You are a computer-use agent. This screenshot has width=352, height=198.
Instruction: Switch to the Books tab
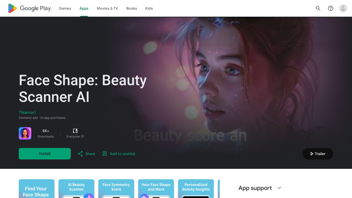131,8
